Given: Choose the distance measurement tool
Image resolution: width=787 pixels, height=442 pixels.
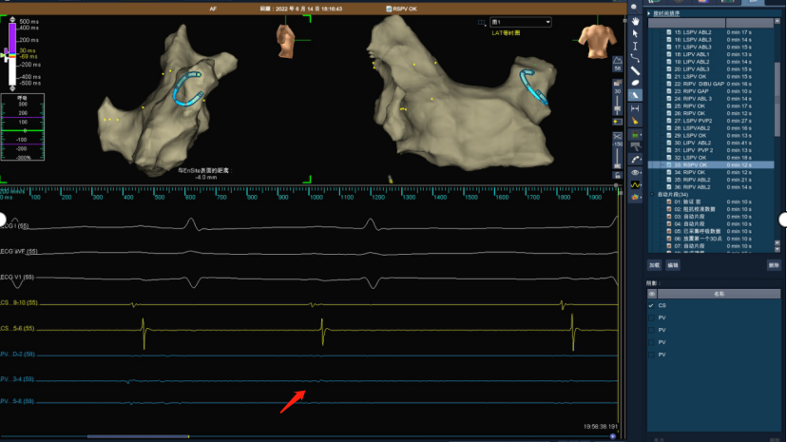Looking at the screenshot, I should tap(635, 108).
